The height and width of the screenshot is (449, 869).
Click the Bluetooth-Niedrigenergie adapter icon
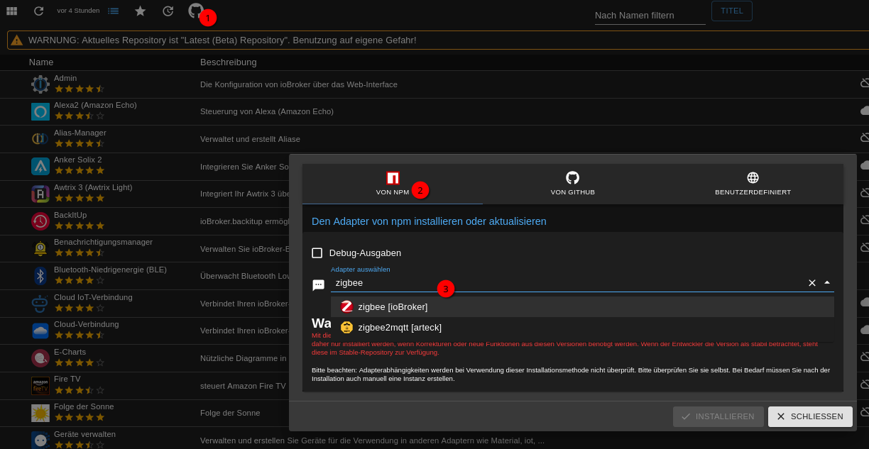[40, 276]
